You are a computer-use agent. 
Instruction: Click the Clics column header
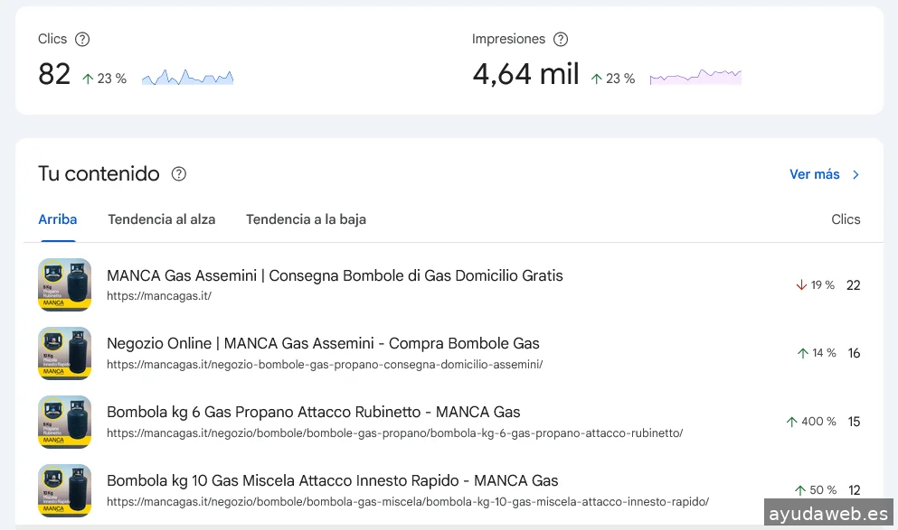pyautogui.click(x=846, y=219)
